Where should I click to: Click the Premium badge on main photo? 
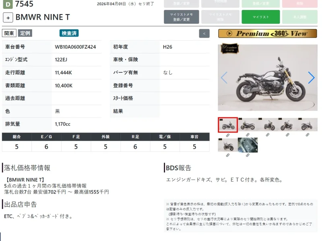tap(230, 49)
